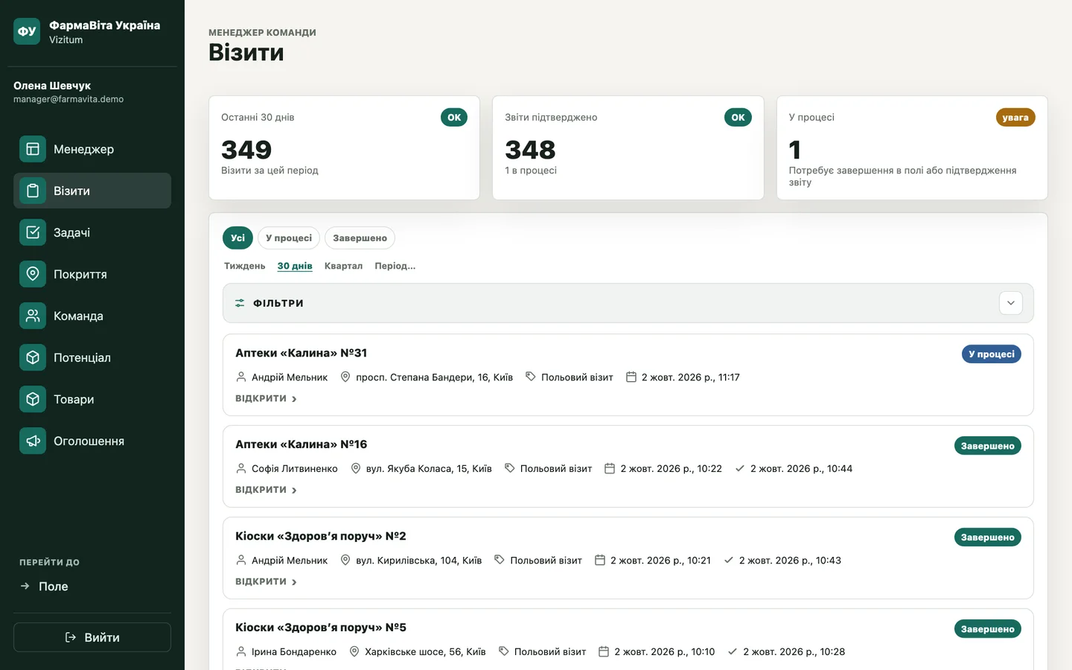Expand the filters panel chevron

(x=1011, y=303)
